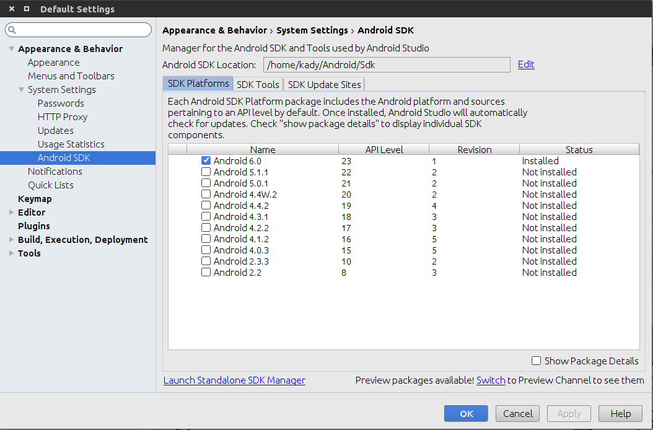Sort table by API Level column header
Image resolution: width=653 pixels, height=430 pixels.
click(x=384, y=149)
